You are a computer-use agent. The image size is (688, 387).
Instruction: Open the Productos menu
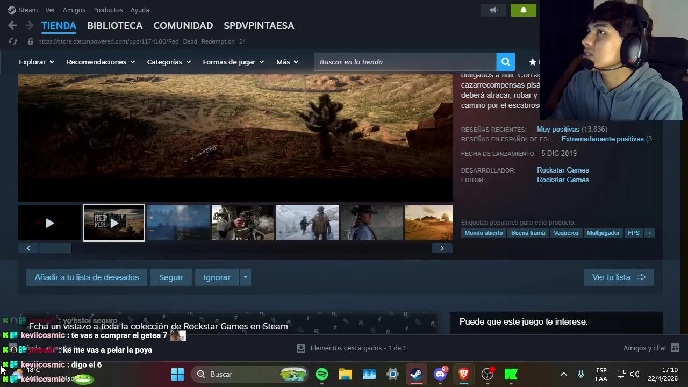[107, 10]
